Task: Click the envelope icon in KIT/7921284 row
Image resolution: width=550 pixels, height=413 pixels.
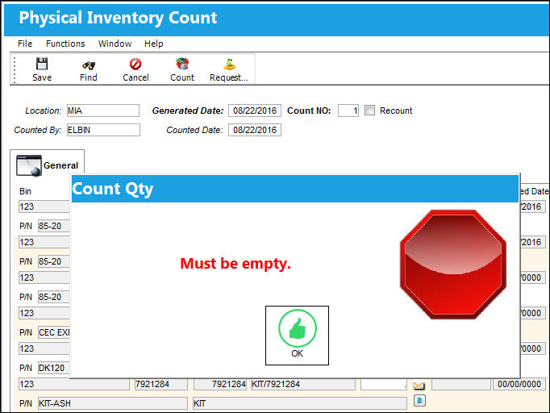Action: coord(419,386)
